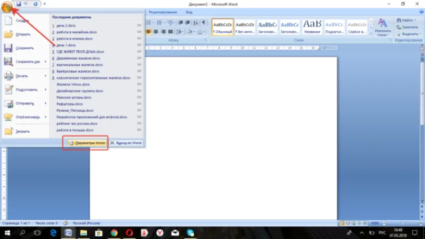
Task: Expand the Отправить submenu arrow
Action: (45, 103)
